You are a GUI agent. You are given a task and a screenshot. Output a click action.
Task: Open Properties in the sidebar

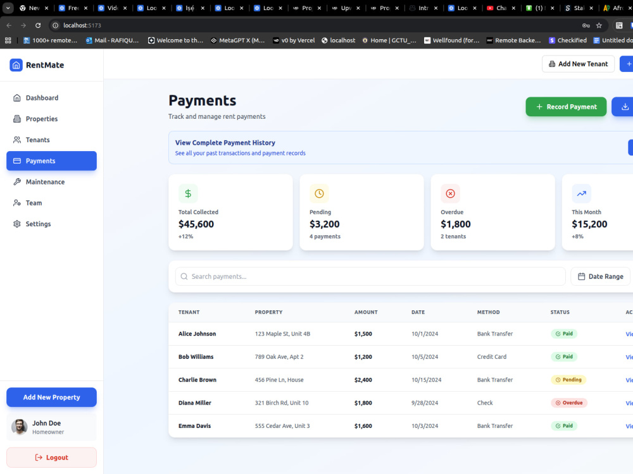pyautogui.click(x=52, y=119)
